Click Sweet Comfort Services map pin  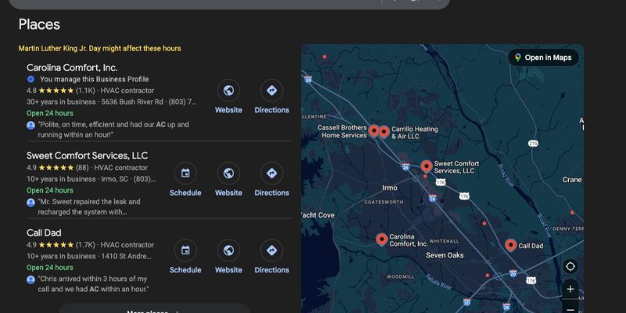coord(426,166)
